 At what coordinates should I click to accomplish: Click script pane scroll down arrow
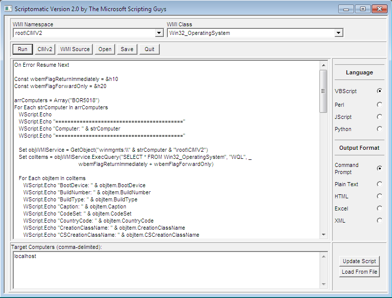pyautogui.click(x=324, y=234)
